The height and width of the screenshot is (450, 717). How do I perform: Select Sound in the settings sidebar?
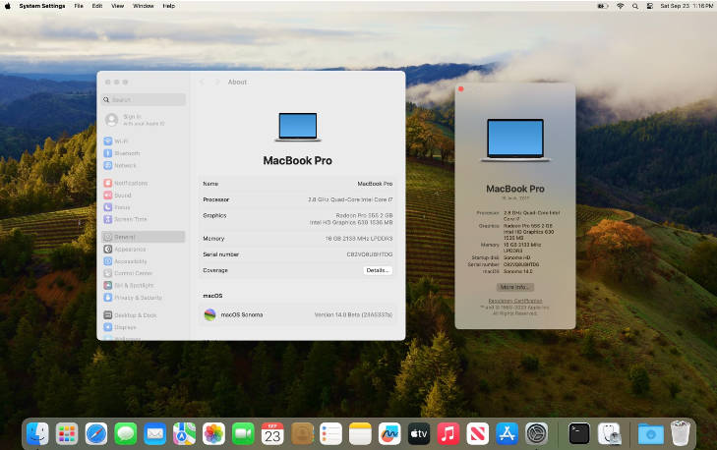point(144,196)
